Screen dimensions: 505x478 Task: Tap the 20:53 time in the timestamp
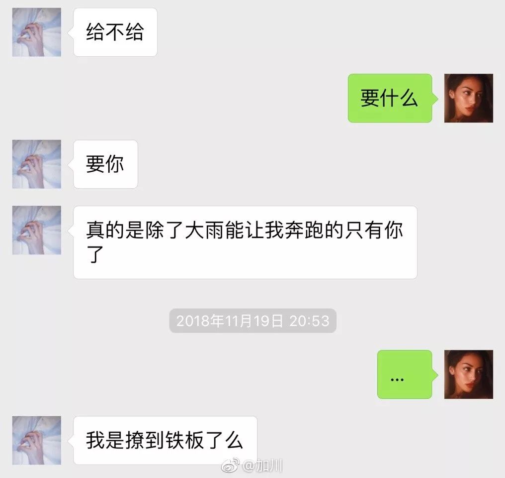309,321
